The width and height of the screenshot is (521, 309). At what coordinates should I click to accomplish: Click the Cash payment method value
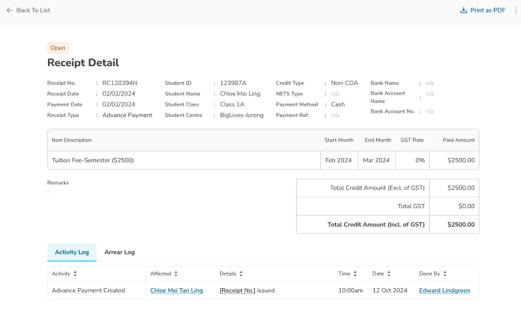point(338,104)
